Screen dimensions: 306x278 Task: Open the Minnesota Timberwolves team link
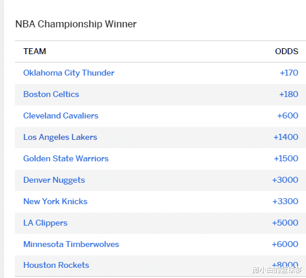click(71, 244)
